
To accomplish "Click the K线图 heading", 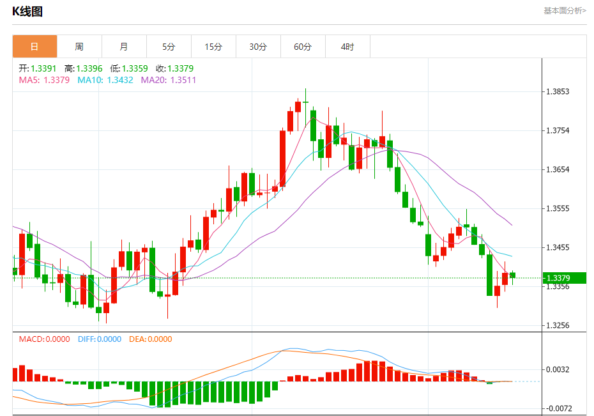I will pos(27,12).
